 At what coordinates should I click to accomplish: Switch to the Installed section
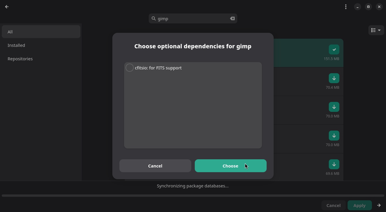(16, 45)
